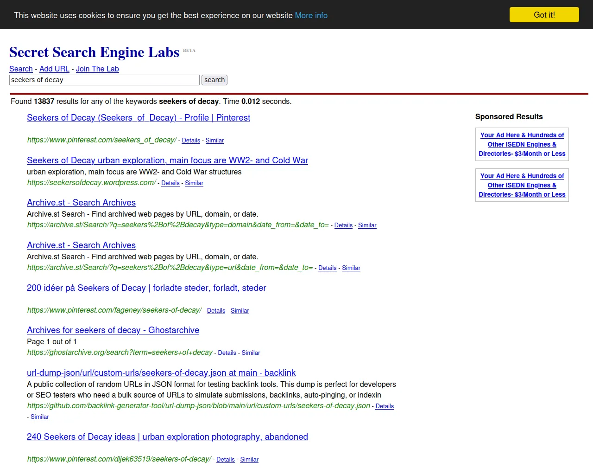Show Similar sites for ghostarchive.org result
The width and height of the screenshot is (593, 475).
tap(251, 353)
